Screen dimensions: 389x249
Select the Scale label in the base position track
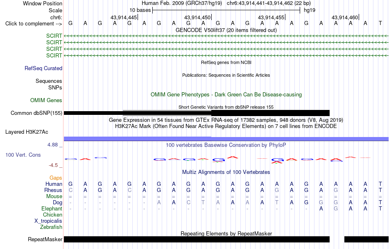point(55,10)
